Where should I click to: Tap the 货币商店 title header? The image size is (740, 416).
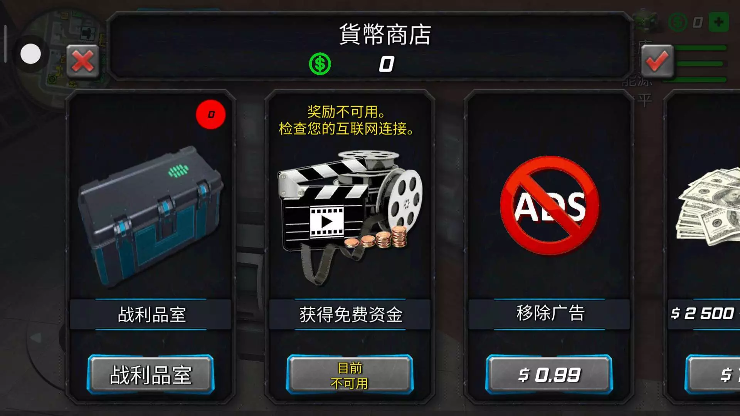385,35
